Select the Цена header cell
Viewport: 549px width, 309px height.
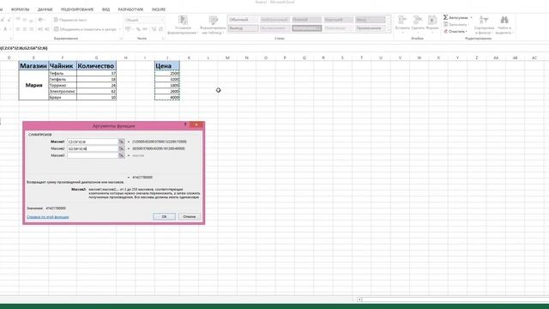167,65
